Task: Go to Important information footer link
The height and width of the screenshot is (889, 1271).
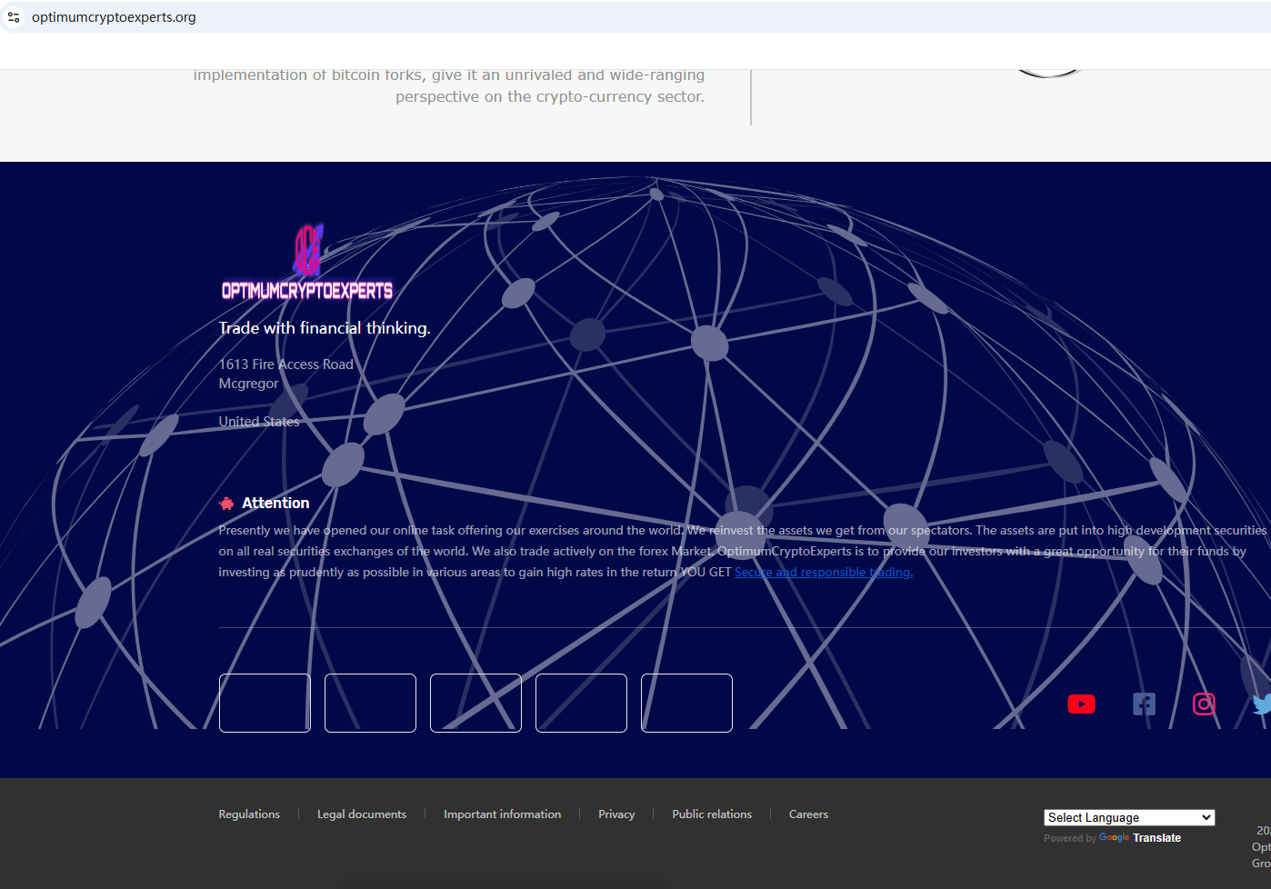Action: point(502,814)
